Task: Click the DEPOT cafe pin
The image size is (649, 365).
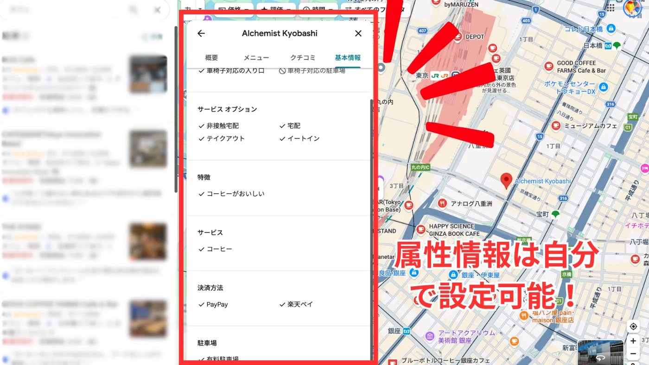Action: pyautogui.click(x=457, y=37)
